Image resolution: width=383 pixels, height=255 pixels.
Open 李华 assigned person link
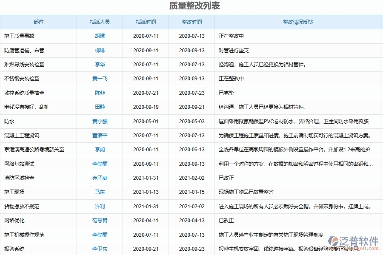[99, 64]
